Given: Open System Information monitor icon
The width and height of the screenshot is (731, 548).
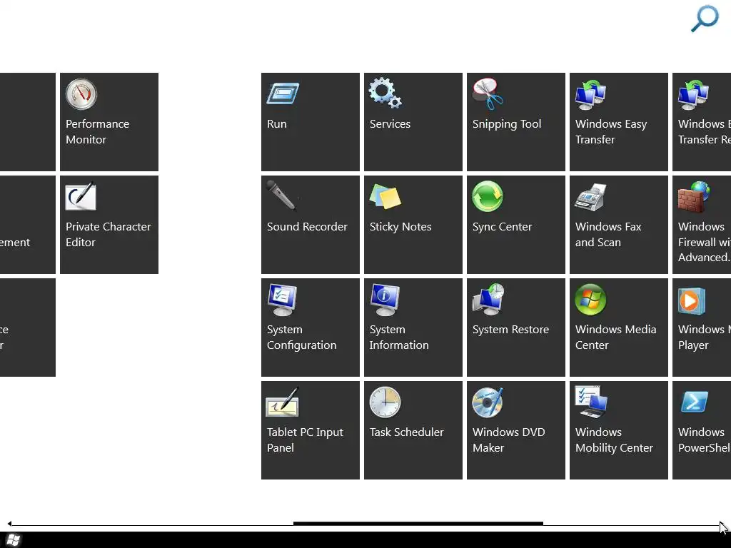Looking at the screenshot, I should (x=385, y=300).
